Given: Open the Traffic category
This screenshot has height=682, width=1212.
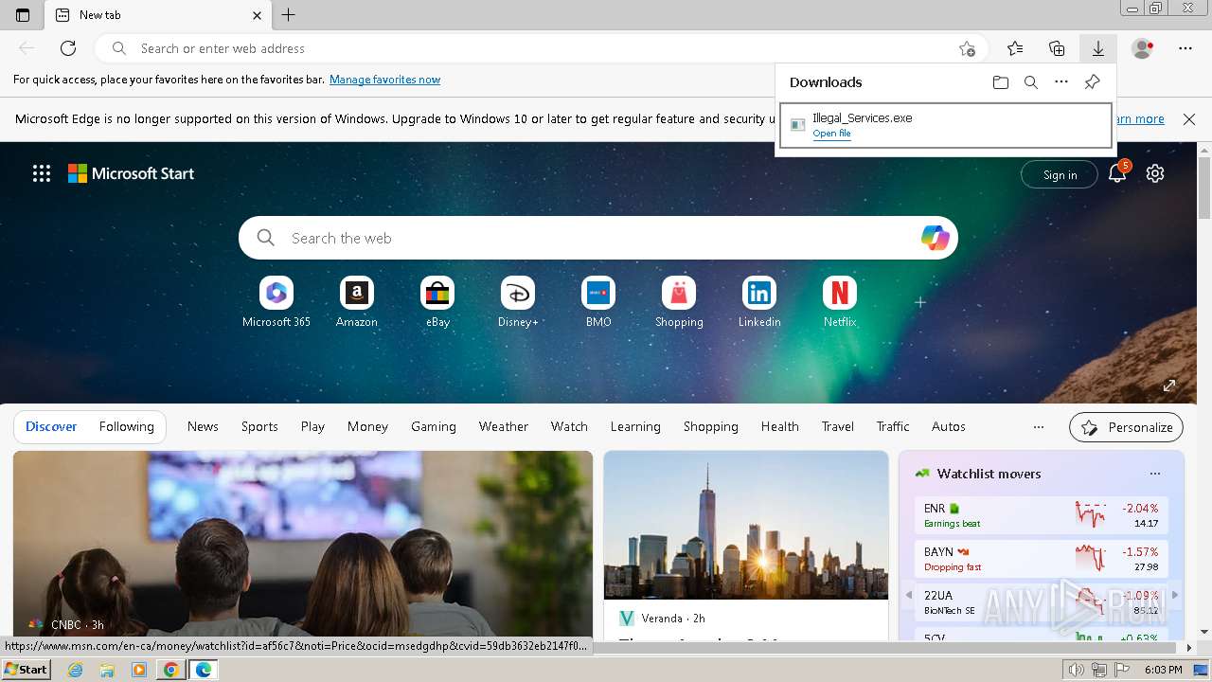Looking at the screenshot, I should (x=892, y=427).
